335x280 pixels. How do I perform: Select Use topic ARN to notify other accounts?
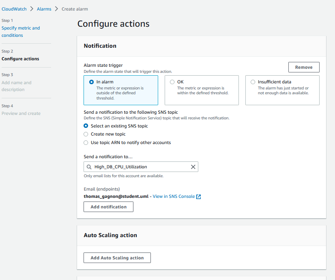(86, 142)
